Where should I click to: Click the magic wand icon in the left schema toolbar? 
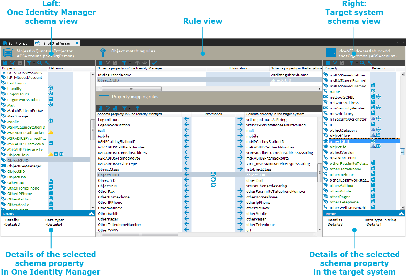[47, 63]
